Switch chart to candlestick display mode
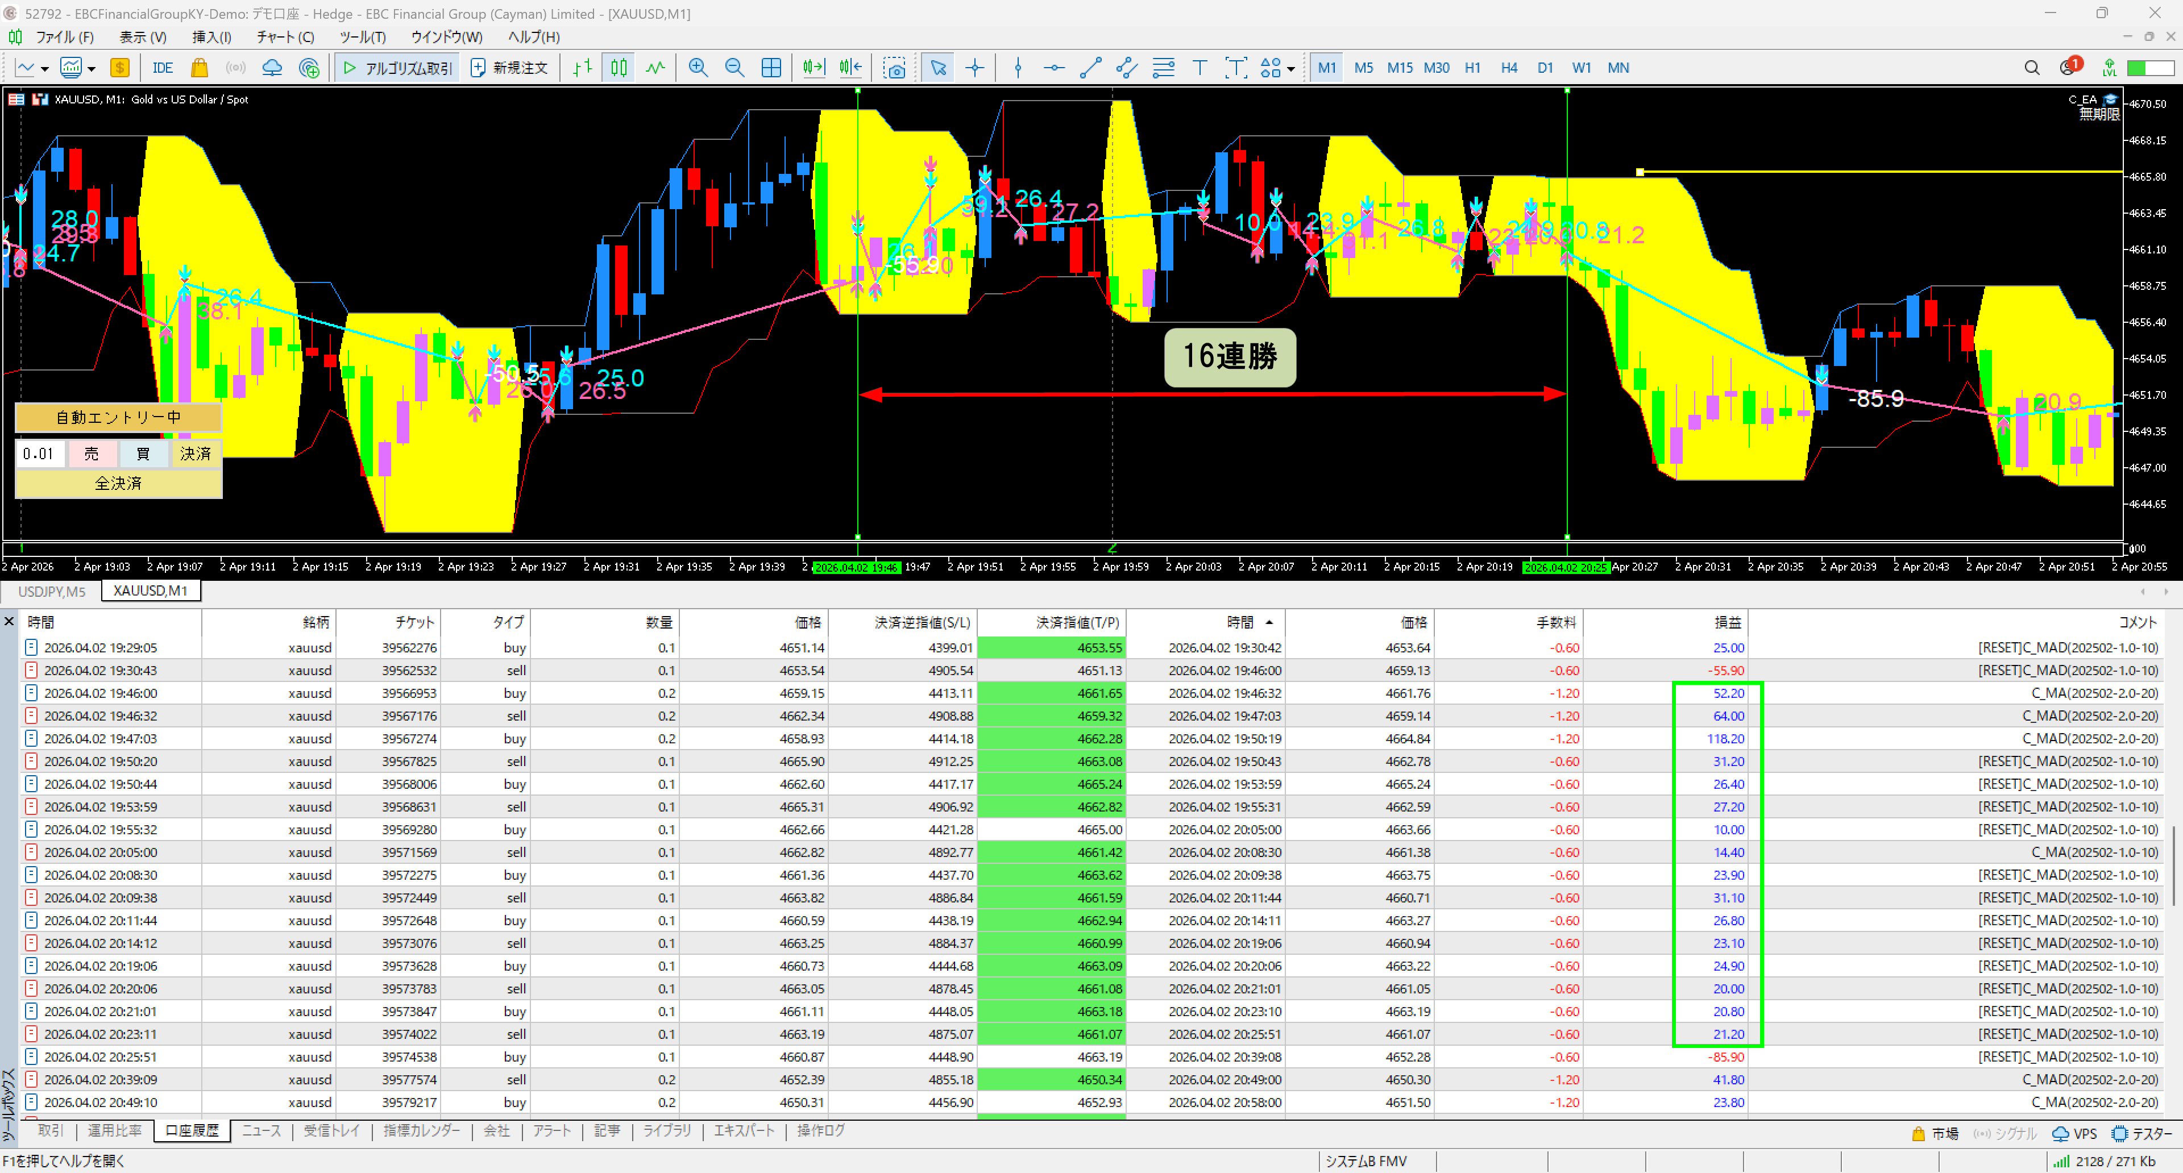This screenshot has width=2183, height=1173. click(619, 68)
